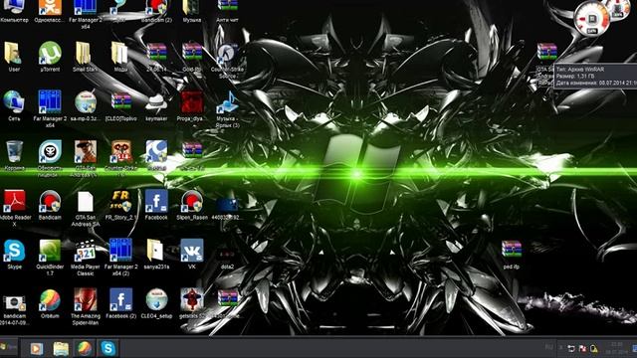Launch Media Player Classic shortcut
Viewport: 637px width, 358px height.
[x=86, y=251]
